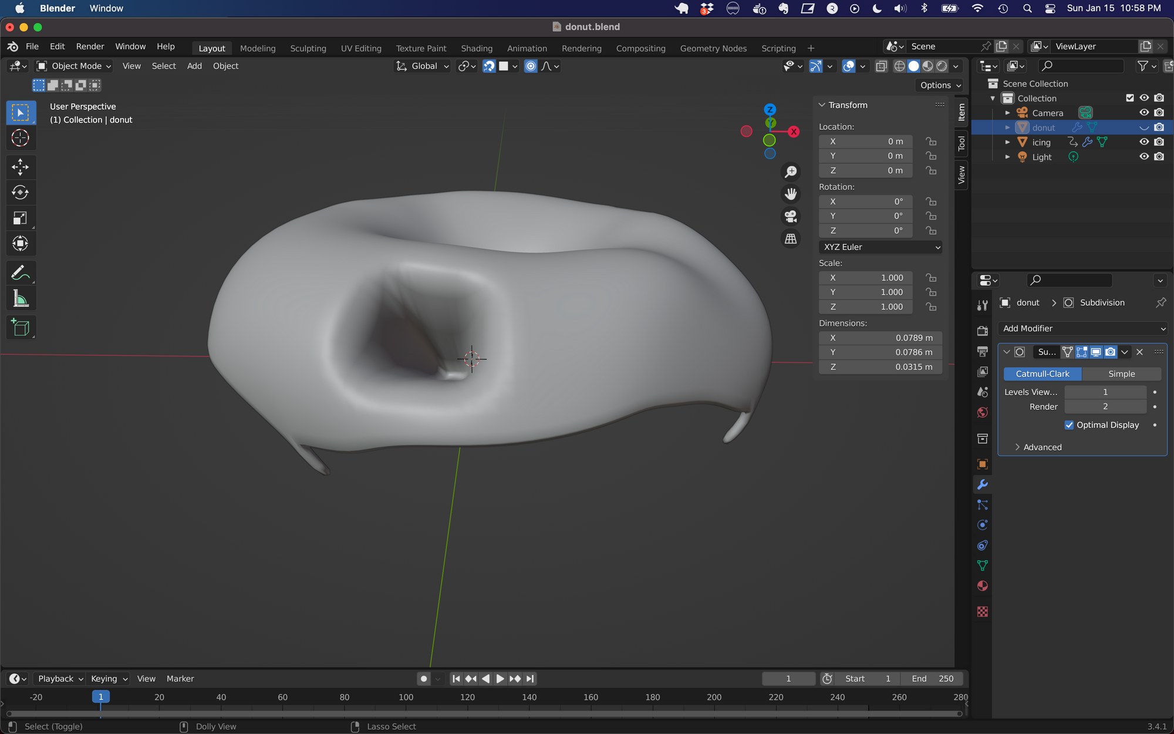
Task: Open the Material properties tab
Action: point(982,586)
